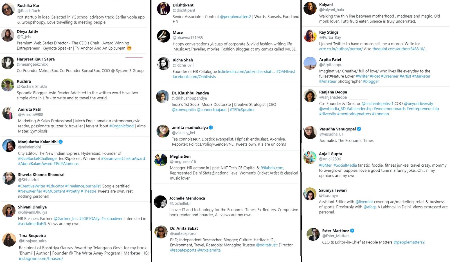Open Arpita Patel's windmill avatar

[310, 63]
